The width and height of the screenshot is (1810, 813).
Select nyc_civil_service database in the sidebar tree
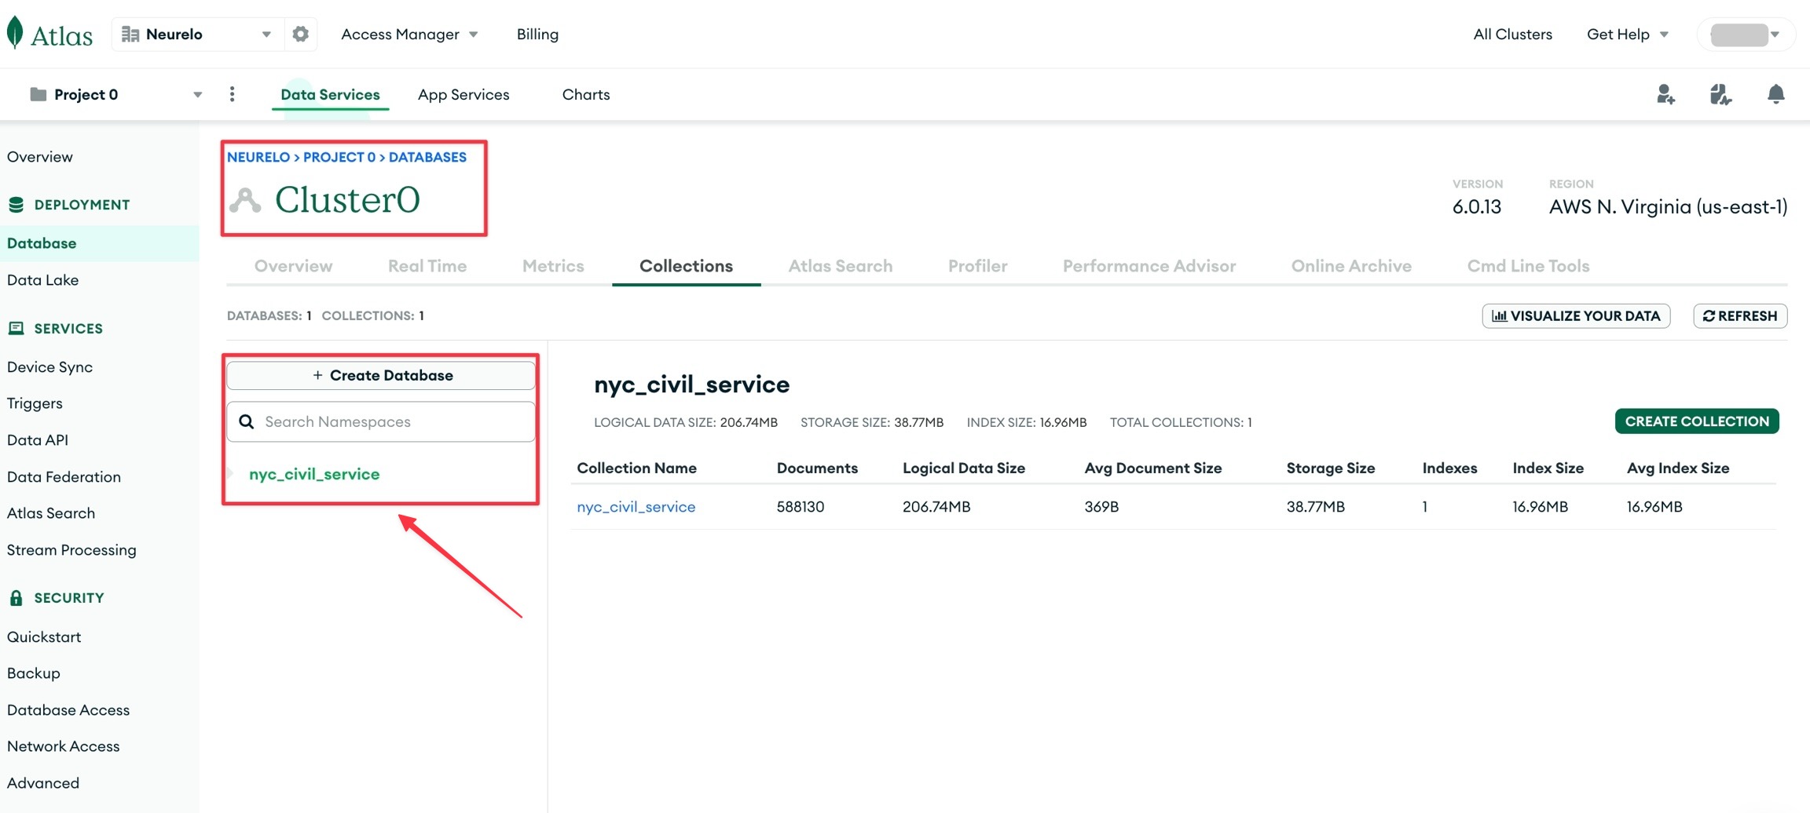[x=314, y=474]
